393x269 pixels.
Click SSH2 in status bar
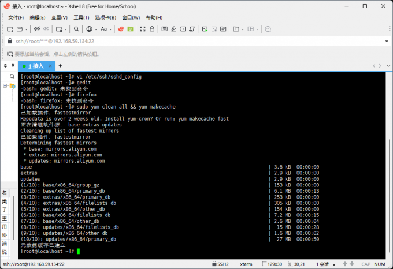coord(220,264)
